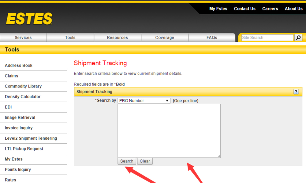Open the Services navigation menu

click(x=23, y=38)
